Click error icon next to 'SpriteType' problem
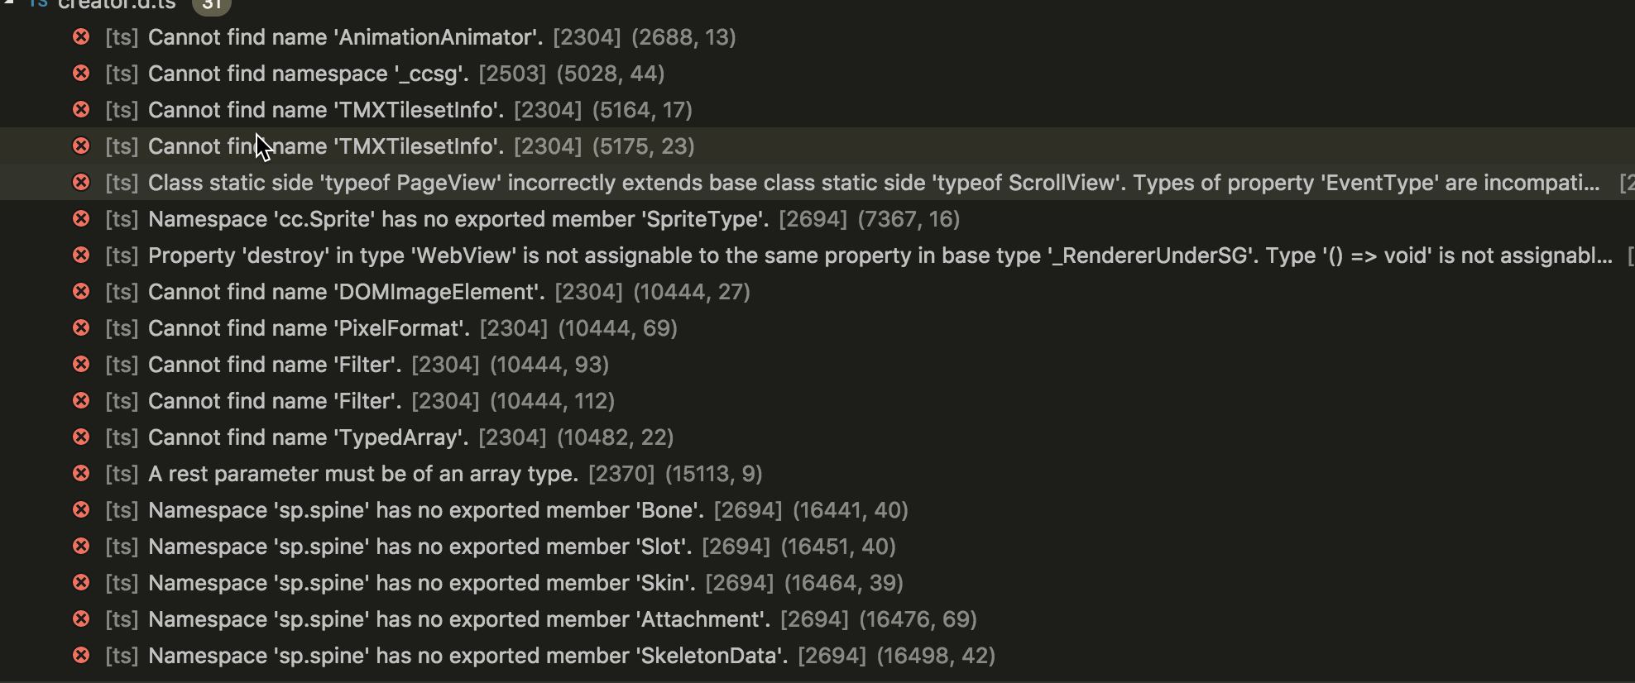1635x683 pixels. coord(81,219)
